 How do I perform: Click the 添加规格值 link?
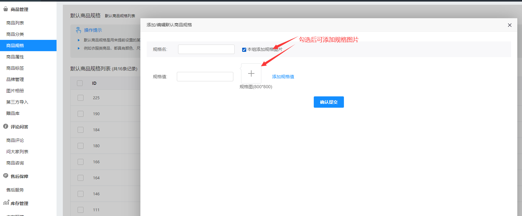pyautogui.click(x=283, y=77)
